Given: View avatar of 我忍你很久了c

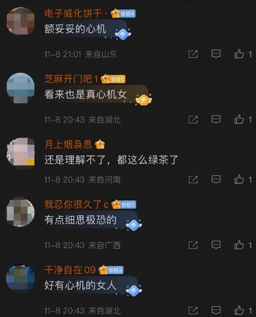Looking at the screenshot, I should (x=20, y=211).
